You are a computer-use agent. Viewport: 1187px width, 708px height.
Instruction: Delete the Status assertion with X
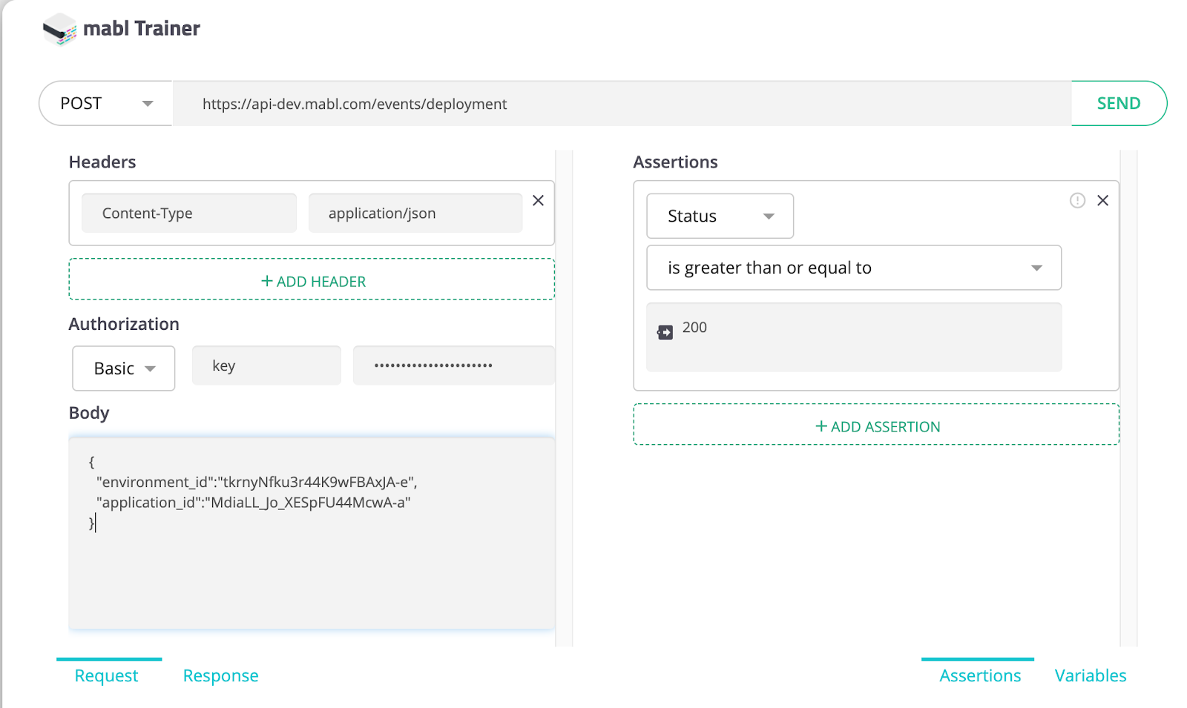(x=1102, y=200)
